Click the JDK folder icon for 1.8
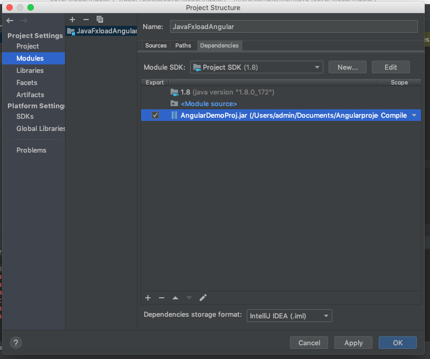 click(x=174, y=92)
